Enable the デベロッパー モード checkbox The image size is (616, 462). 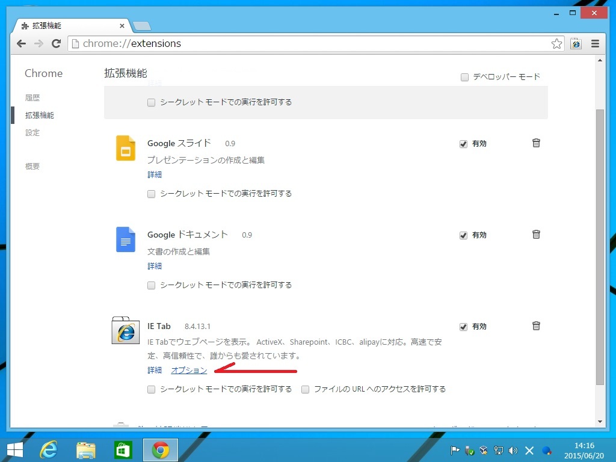pos(464,77)
